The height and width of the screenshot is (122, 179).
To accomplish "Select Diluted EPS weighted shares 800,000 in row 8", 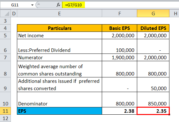I will point(153,69).
